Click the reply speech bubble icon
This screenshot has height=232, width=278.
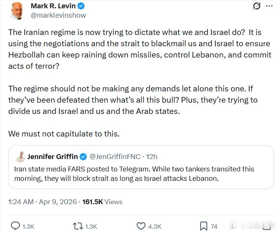click(x=15, y=226)
